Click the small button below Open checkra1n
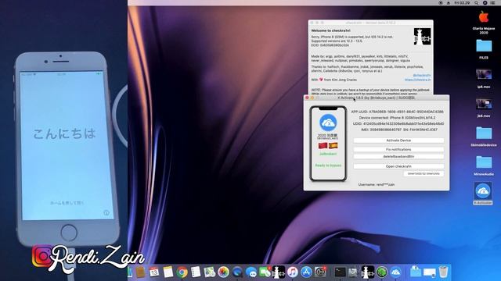This screenshot has width=501, height=281. [424, 174]
